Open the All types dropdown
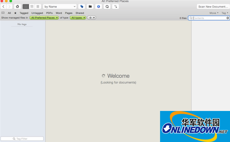 pos(78,18)
